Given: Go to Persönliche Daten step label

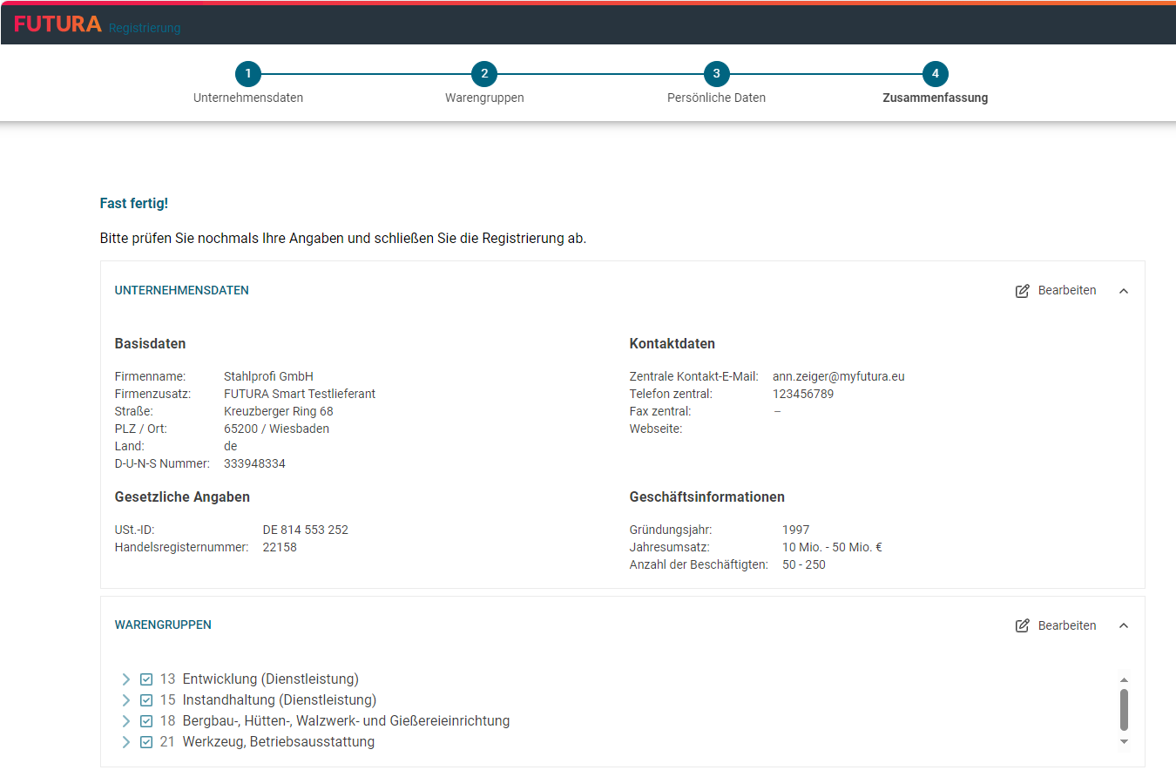Looking at the screenshot, I should [716, 98].
